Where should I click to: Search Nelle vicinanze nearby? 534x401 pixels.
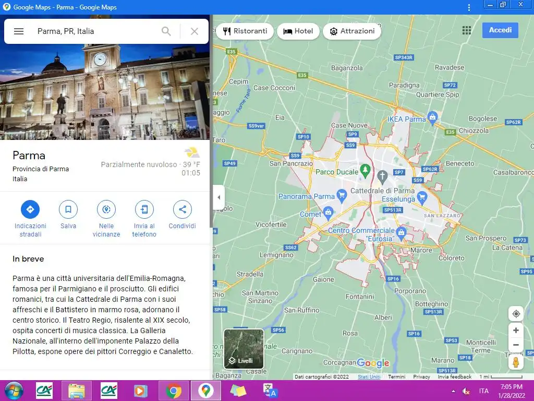click(x=106, y=219)
